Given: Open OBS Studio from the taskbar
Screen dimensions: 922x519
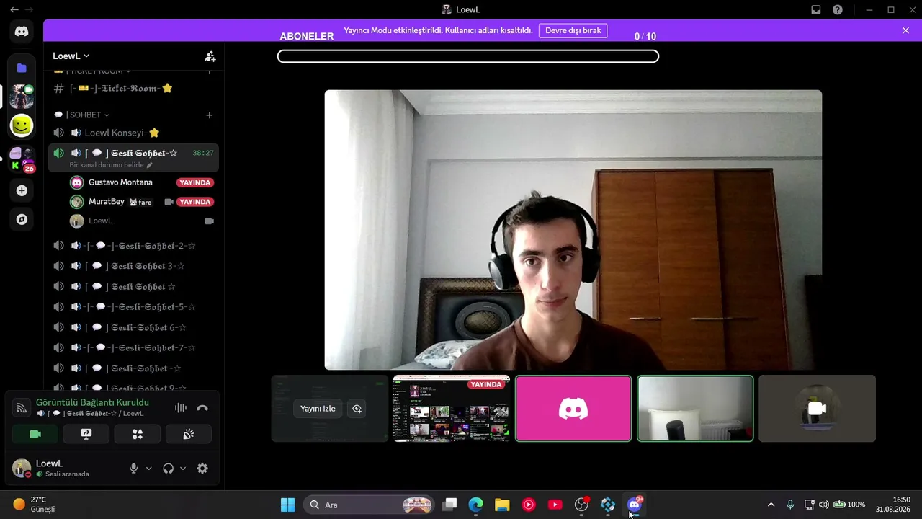Looking at the screenshot, I should [581, 505].
